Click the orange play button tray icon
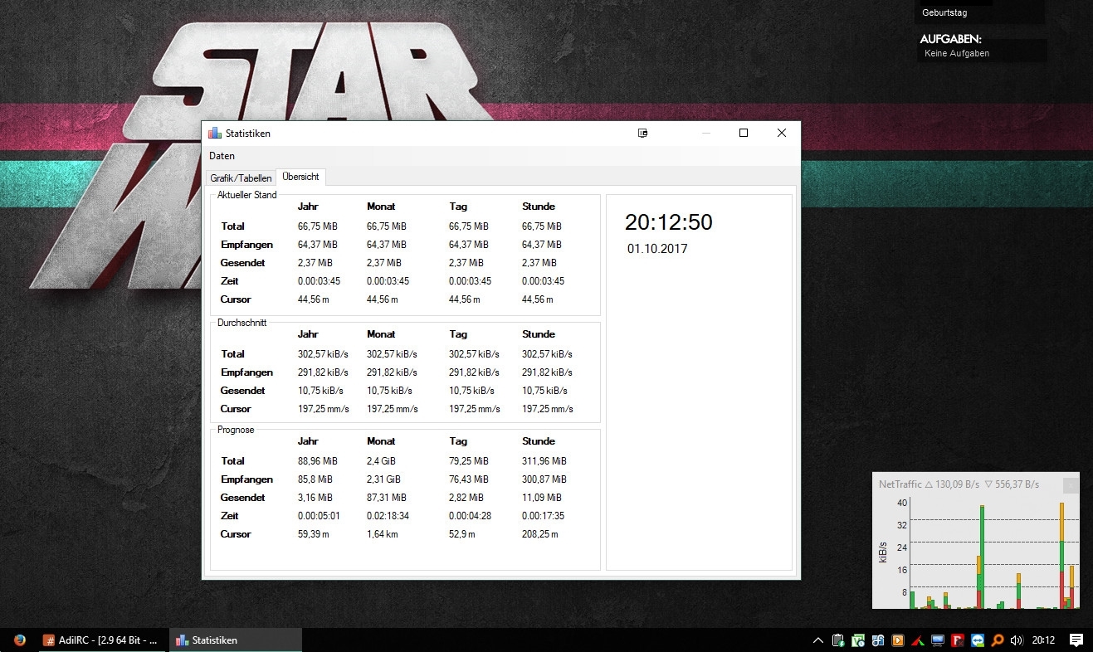This screenshot has width=1093, height=652. point(898,640)
